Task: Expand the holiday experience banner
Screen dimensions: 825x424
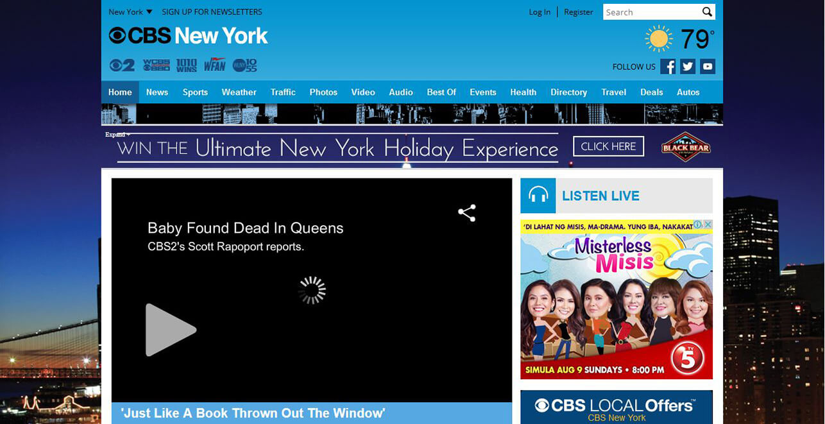Action: pyautogui.click(x=117, y=135)
